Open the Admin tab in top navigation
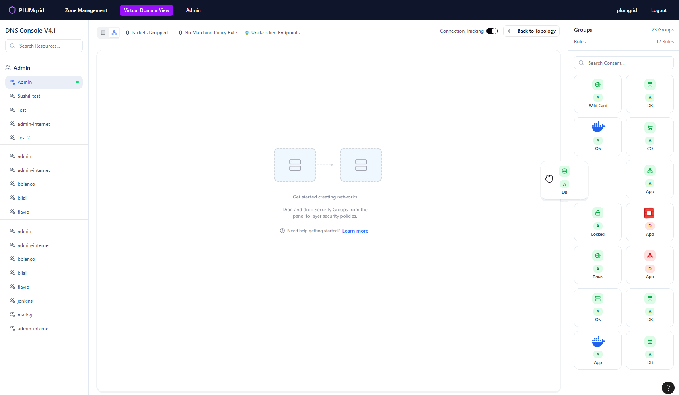679x395 pixels. (x=193, y=10)
